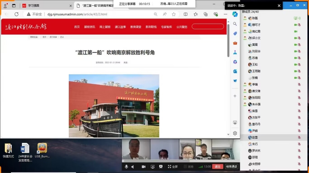
Task: Click the not secure warning icon
Action: pos(29,14)
